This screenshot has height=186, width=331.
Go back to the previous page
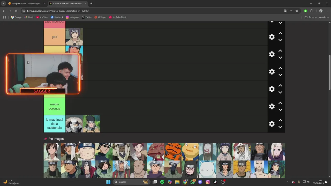tap(4, 11)
